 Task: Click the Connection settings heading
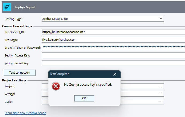tap(17, 26)
